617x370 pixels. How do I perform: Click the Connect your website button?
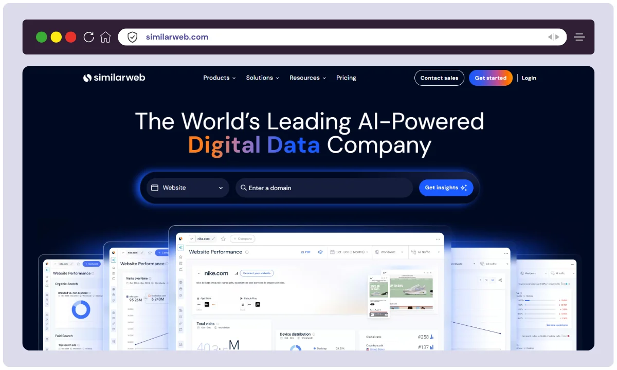[257, 273]
